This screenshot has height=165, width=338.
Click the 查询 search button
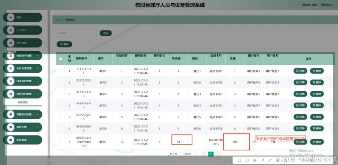point(106,33)
